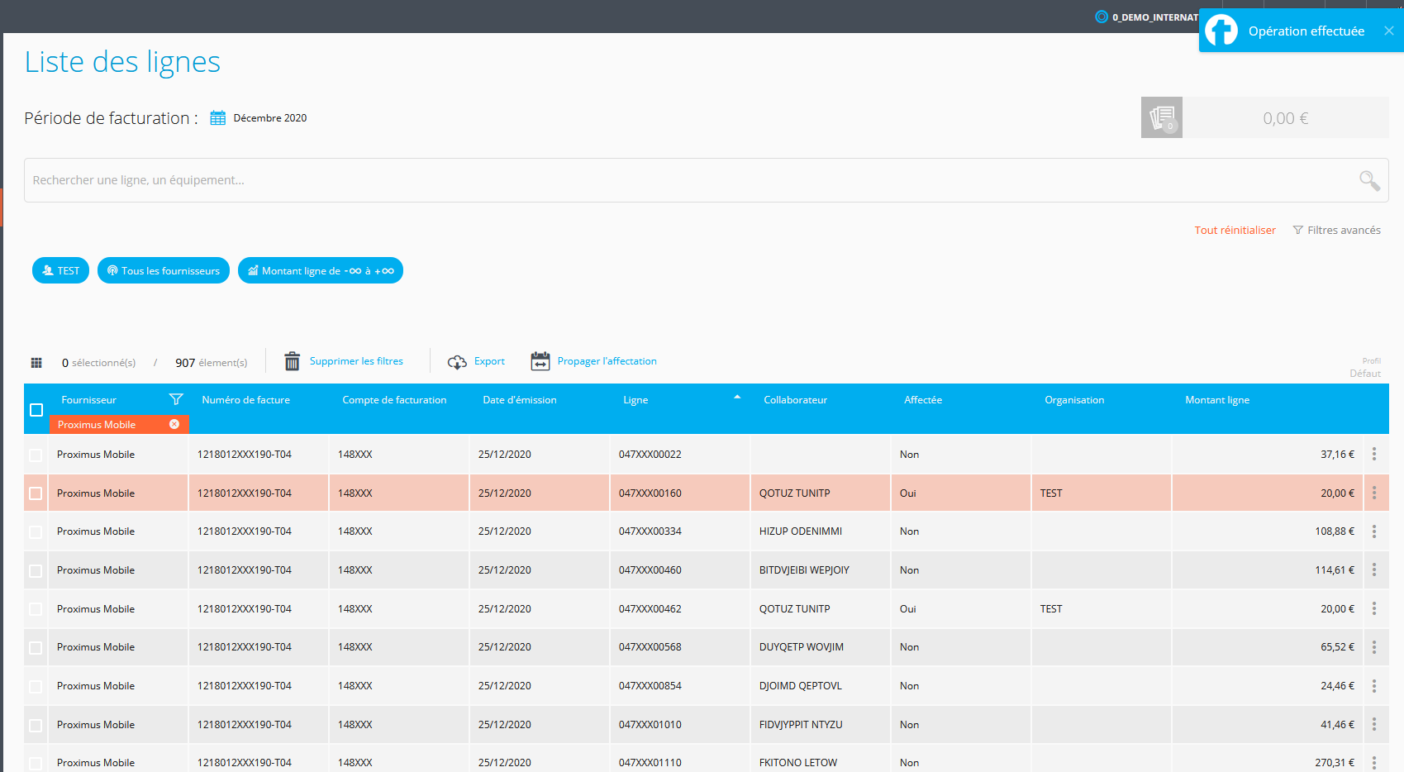Click the cloud Export icon
This screenshot has width=1404, height=772.
tap(457, 362)
